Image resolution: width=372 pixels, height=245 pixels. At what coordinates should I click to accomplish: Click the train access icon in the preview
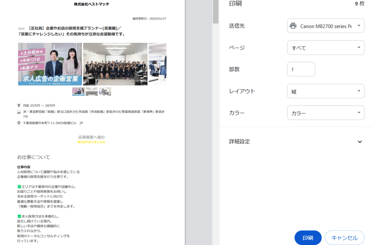point(19,112)
